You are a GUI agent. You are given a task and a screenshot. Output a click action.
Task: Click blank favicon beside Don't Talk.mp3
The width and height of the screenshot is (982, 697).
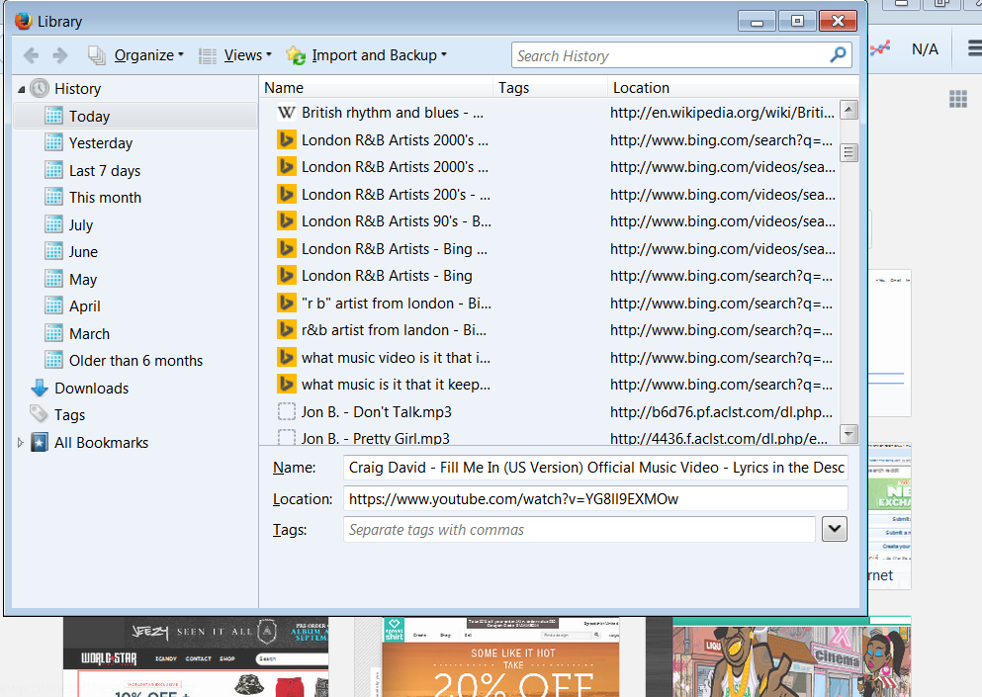(x=287, y=411)
